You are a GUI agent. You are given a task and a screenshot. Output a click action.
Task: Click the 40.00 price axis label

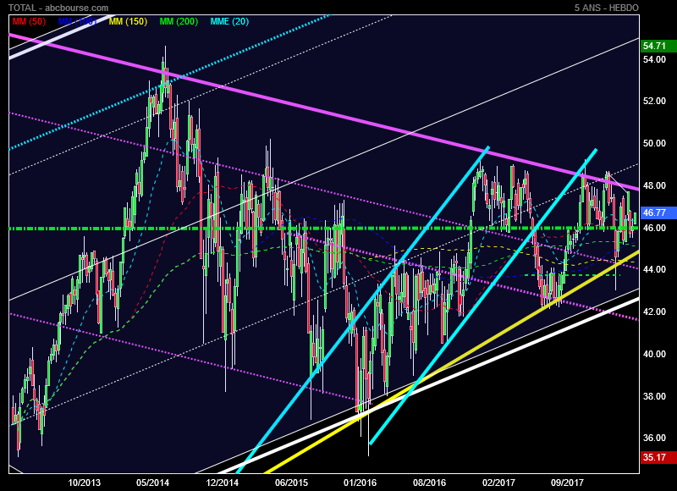pos(654,354)
